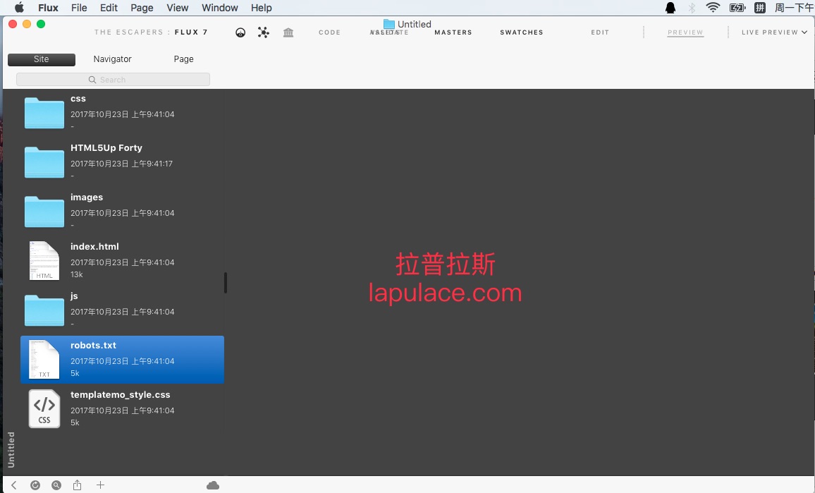Click the robots.txt file thumbnail
This screenshot has height=493, width=815.
coord(44,360)
